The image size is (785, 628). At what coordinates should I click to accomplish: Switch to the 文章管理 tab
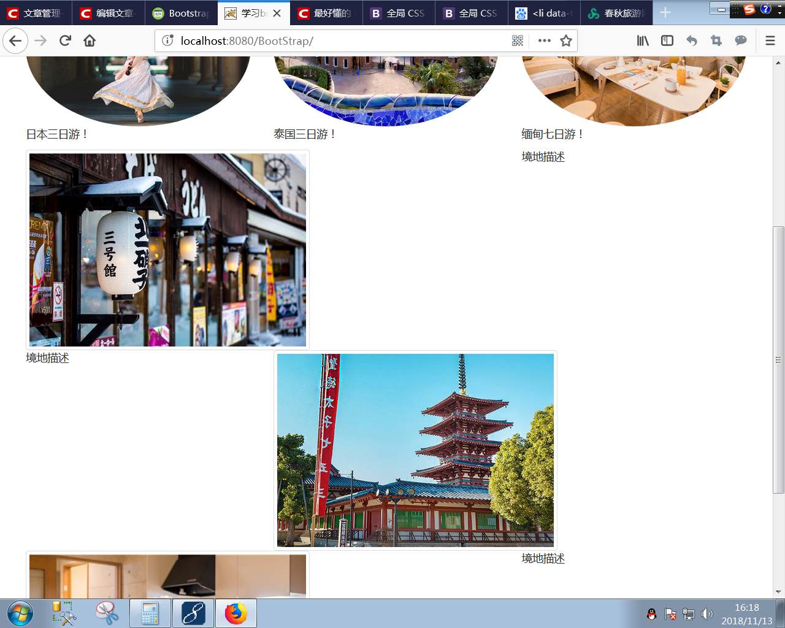[x=36, y=13]
